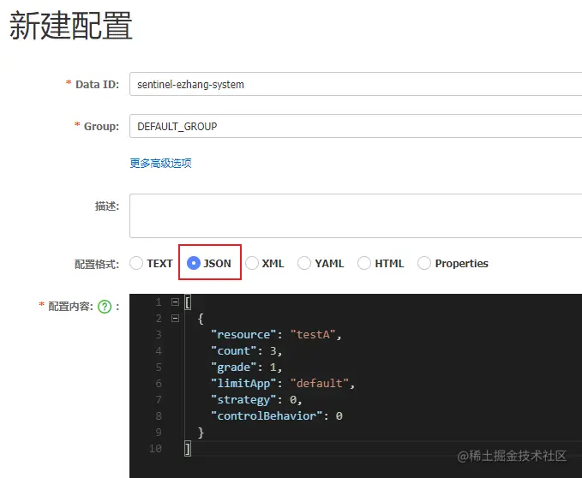Click the closing bracket on line 10
Screen dimensions: 582x478
(x=188, y=449)
